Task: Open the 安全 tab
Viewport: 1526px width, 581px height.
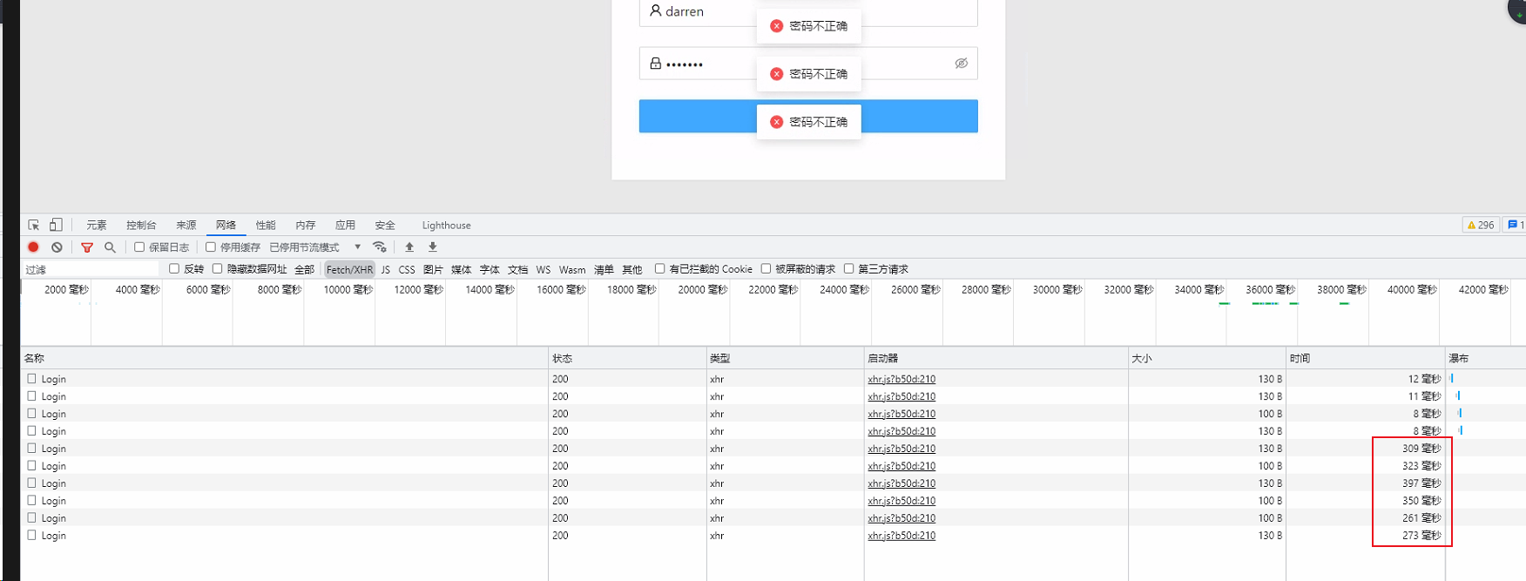Action: [x=385, y=225]
